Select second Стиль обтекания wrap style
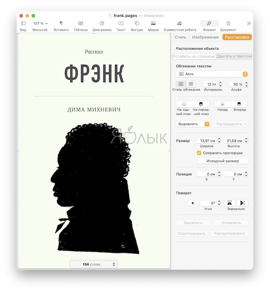This screenshot has width=270, height=292. pyautogui.click(x=191, y=84)
